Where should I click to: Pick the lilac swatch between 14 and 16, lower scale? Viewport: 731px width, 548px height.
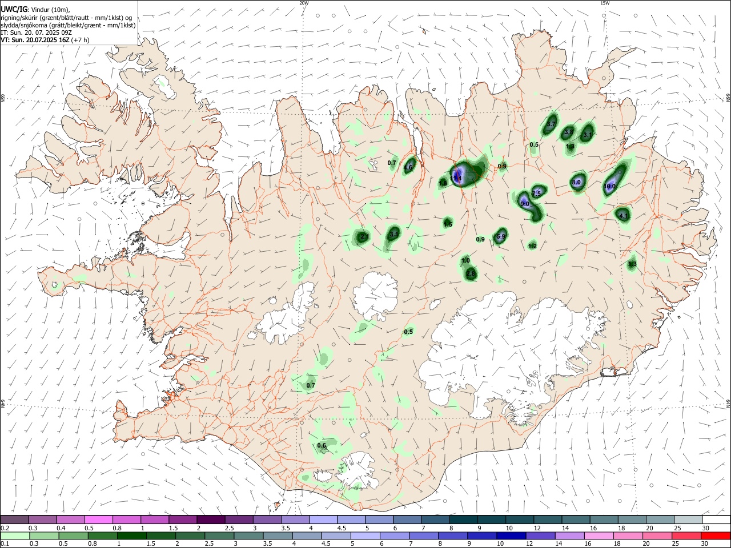tap(569, 535)
